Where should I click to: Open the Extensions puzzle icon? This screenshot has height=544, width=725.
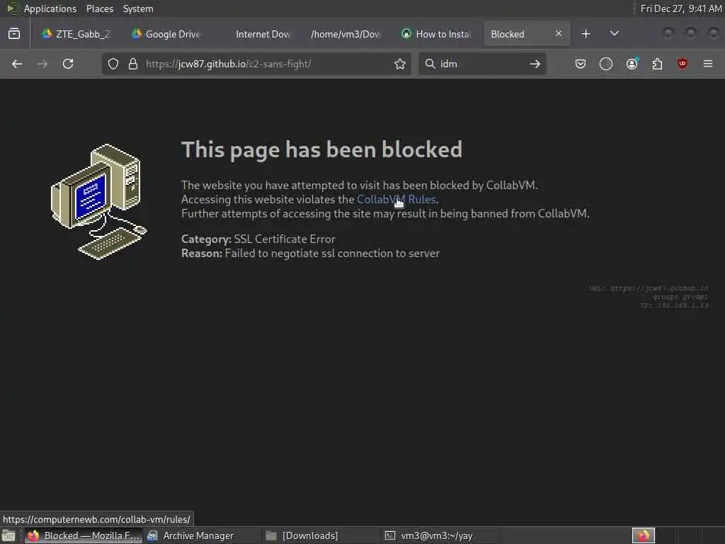coord(657,64)
